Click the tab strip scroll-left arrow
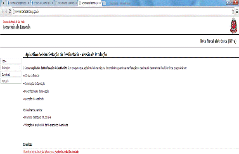 tap(3, 3)
